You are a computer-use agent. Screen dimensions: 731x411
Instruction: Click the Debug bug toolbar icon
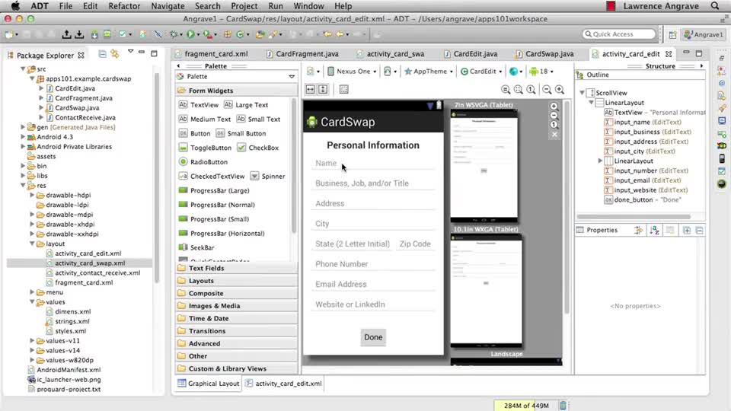click(x=174, y=34)
